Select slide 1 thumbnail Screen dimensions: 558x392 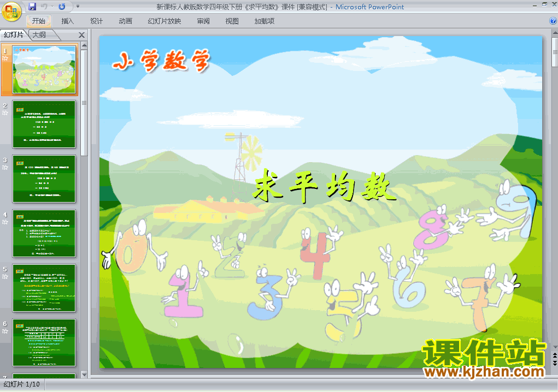coord(44,70)
